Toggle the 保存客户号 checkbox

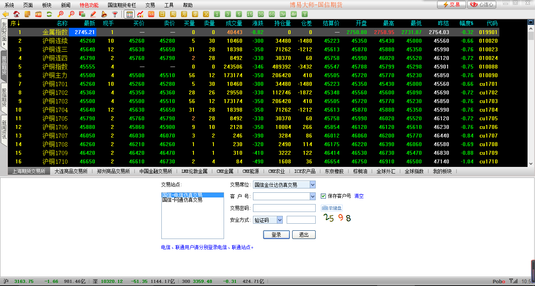click(324, 196)
